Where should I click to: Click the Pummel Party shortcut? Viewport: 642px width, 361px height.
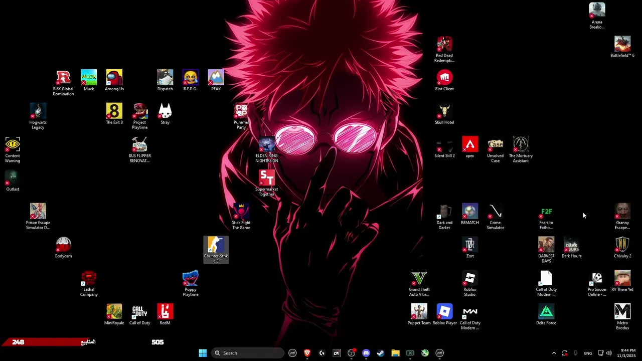[241, 116]
